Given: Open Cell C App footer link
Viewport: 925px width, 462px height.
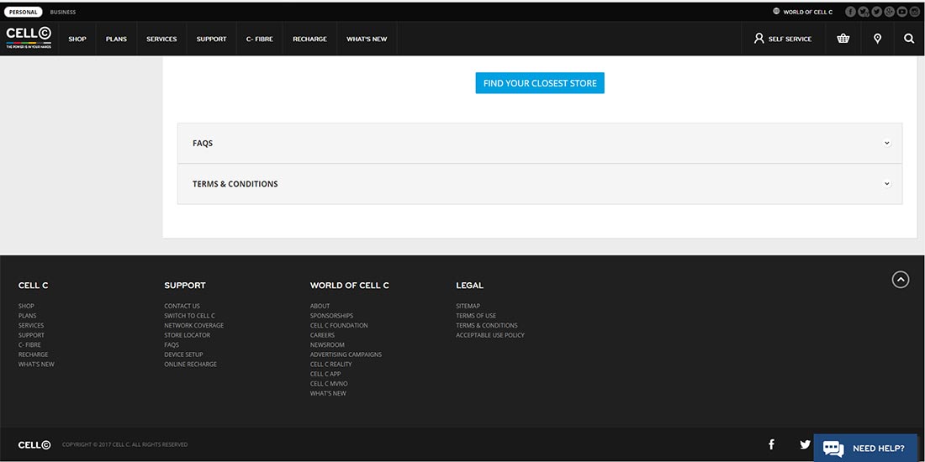Looking at the screenshot, I should pyautogui.click(x=325, y=374).
